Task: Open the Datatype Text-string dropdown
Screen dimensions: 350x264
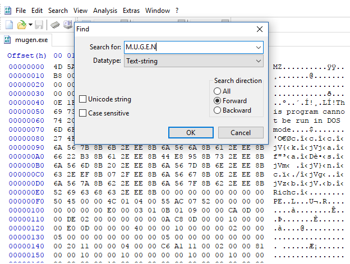Action: (194, 61)
